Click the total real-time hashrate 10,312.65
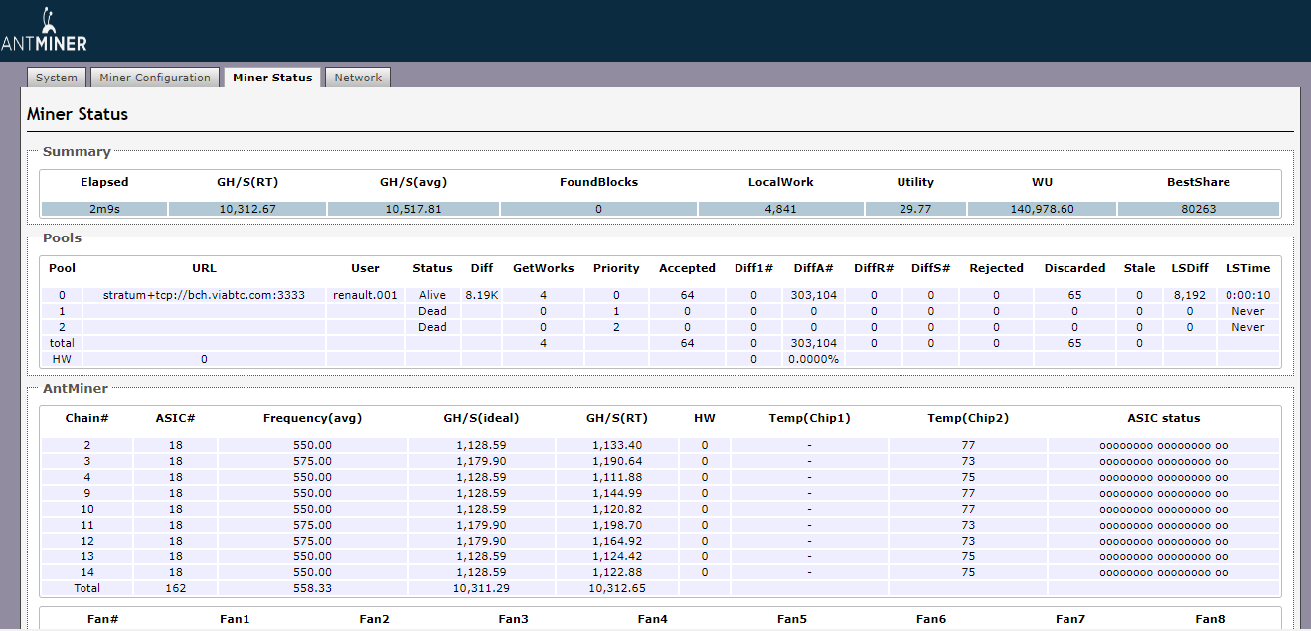This screenshot has width=1311, height=631. coord(616,588)
